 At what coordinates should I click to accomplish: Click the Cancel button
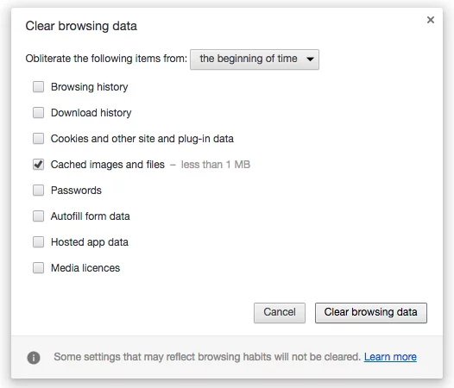point(280,313)
